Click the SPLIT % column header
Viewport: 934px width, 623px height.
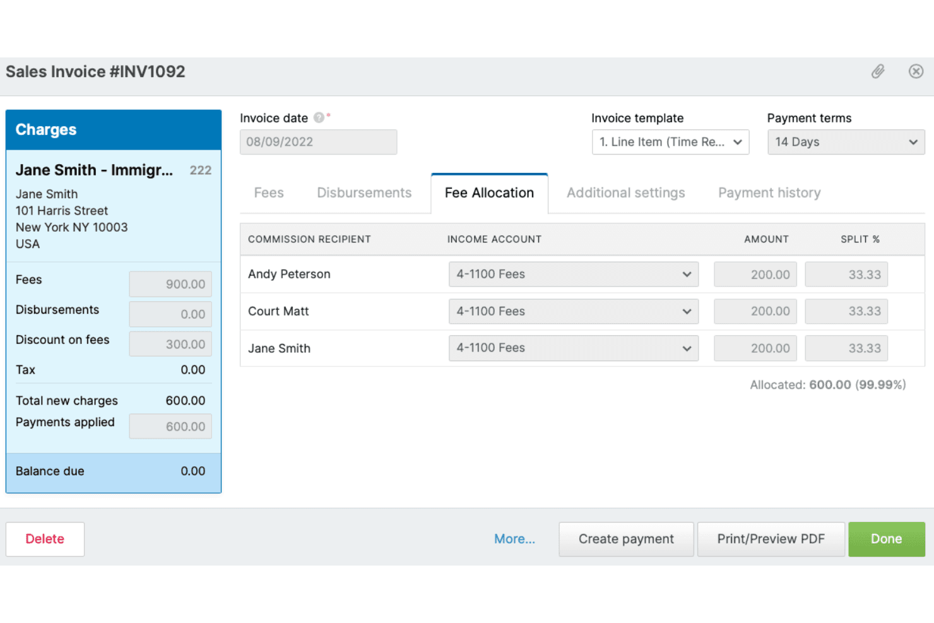(x=860, y=239)
